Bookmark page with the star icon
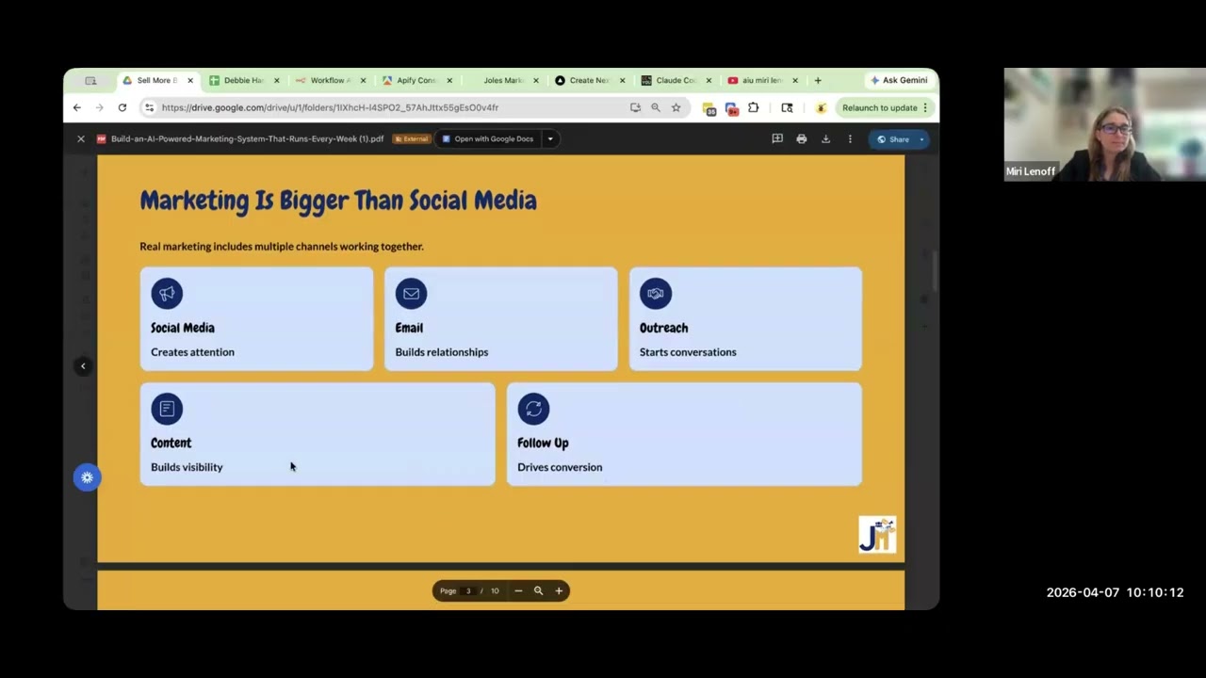 point(676,108)
